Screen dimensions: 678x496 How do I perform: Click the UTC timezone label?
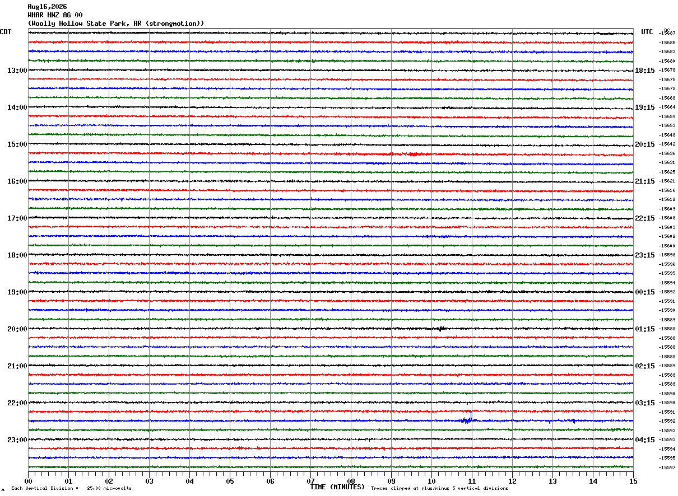(x=647, y=32)
